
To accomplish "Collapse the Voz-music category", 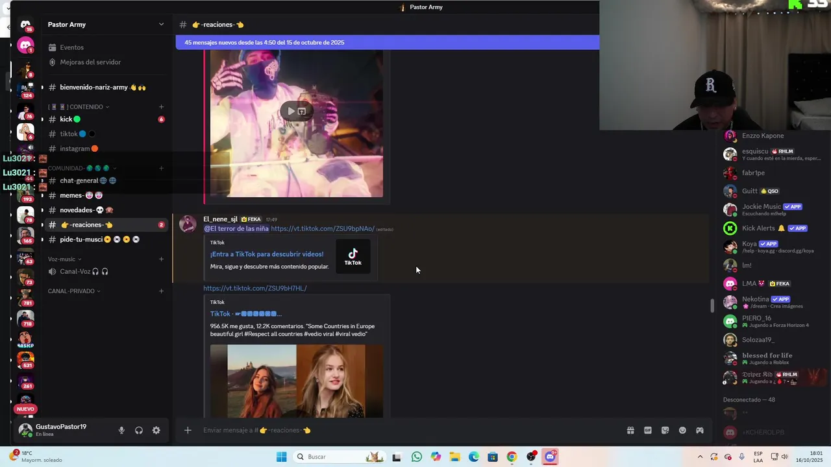I will click(x=65, y=259).
